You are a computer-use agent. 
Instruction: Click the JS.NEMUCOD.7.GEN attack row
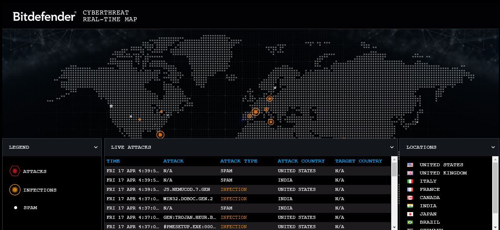(x=186, y=189)
